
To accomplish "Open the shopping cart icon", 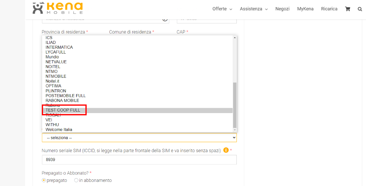I will tap(348, 9).
